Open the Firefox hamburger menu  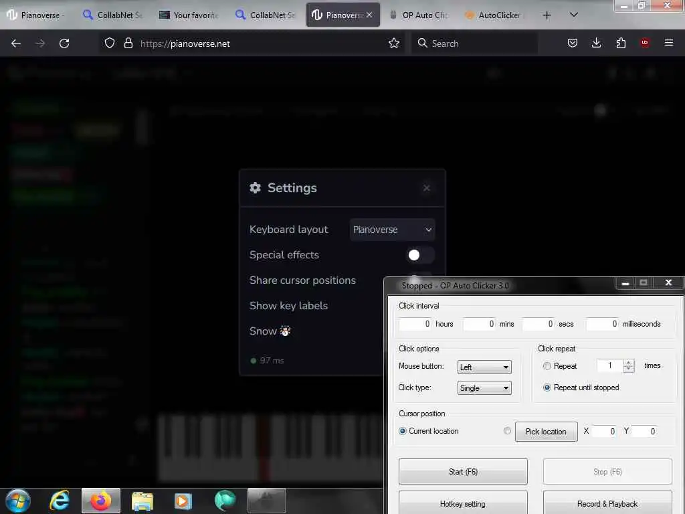[x=669, y=43]
